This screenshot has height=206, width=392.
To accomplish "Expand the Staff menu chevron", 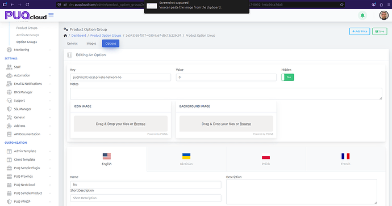I will (50, 67).
